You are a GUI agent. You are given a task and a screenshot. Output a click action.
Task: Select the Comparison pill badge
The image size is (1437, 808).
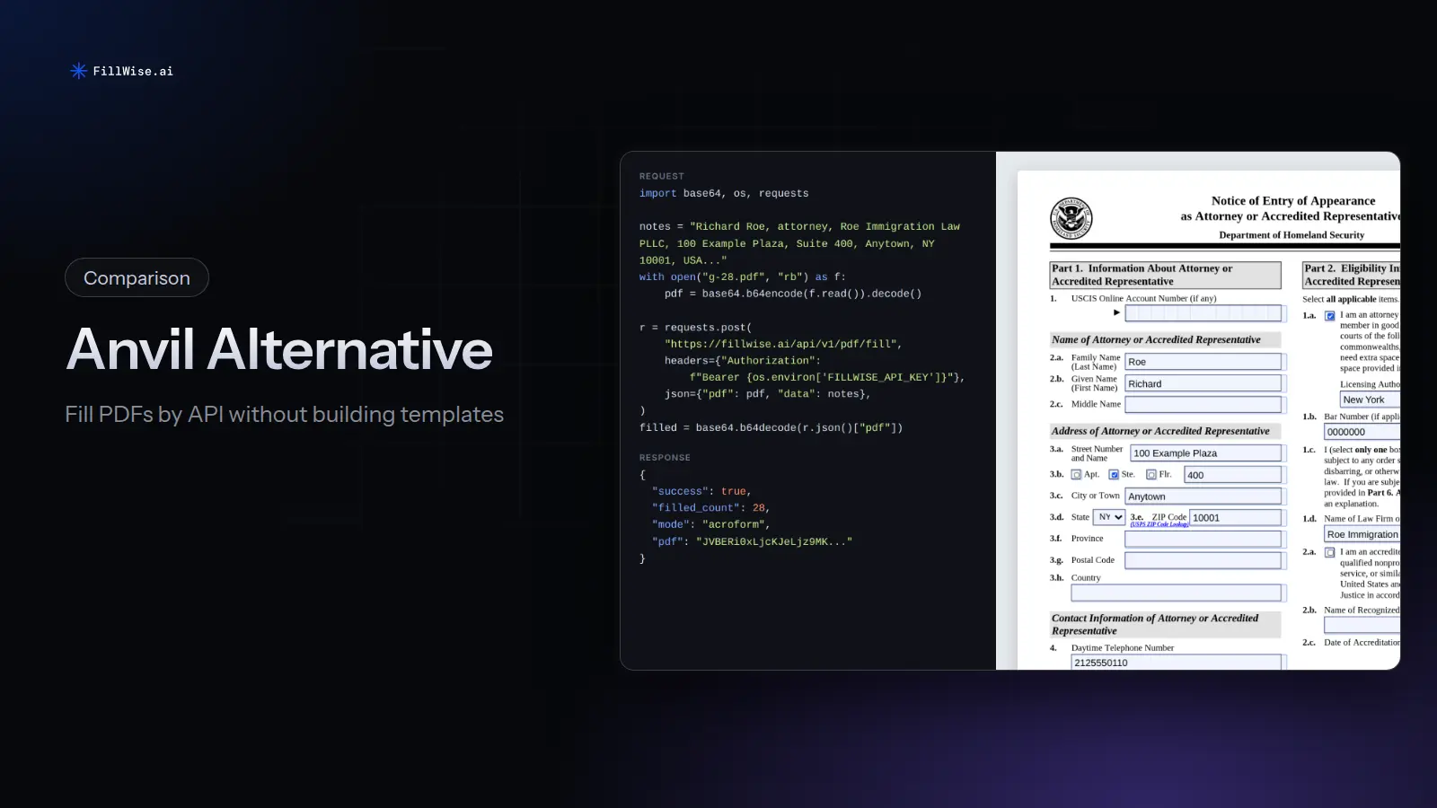click(137, 277)
